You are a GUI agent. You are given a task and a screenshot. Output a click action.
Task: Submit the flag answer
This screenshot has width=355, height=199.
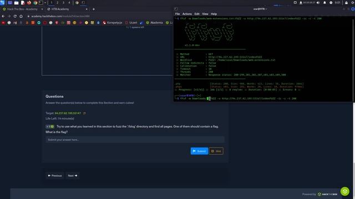(199, 151)
